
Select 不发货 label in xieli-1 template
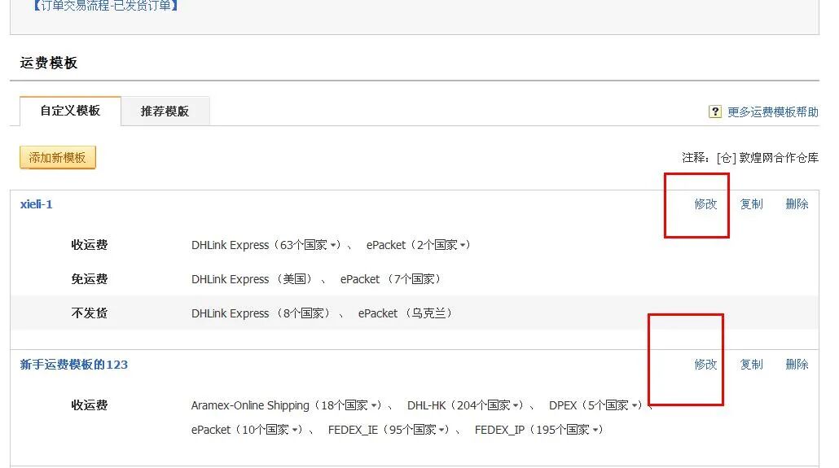(x=90, y=313)
